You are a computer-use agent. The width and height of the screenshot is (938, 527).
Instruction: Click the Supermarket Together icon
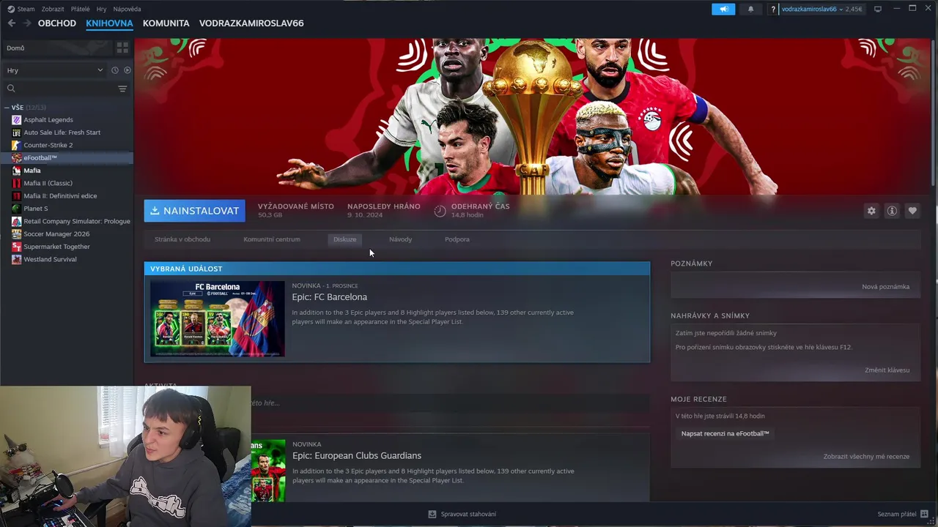coord(16,247)
